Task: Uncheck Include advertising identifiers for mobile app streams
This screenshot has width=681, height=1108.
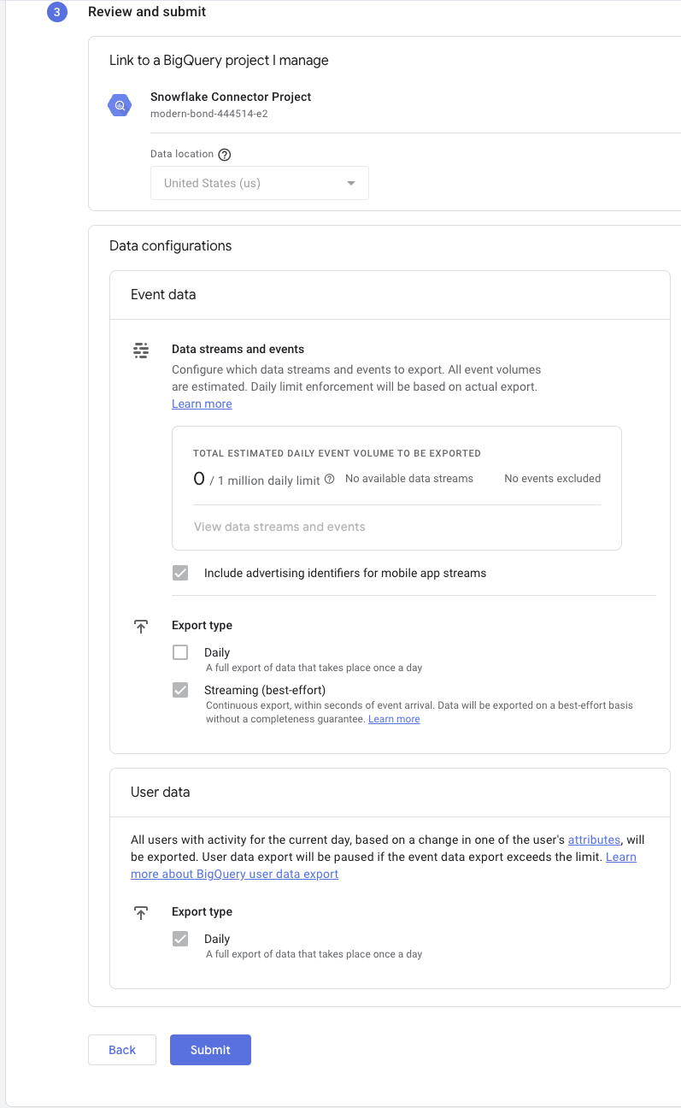Action: [180, 572]
